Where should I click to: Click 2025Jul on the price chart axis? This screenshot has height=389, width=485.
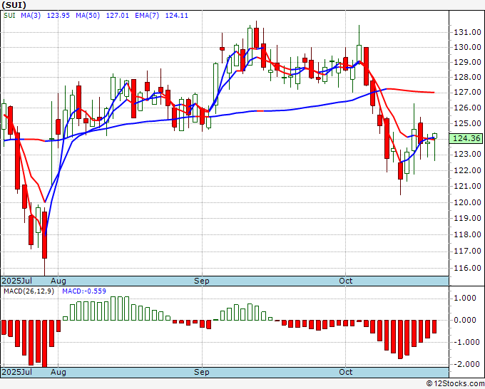[x=16, y=281]
